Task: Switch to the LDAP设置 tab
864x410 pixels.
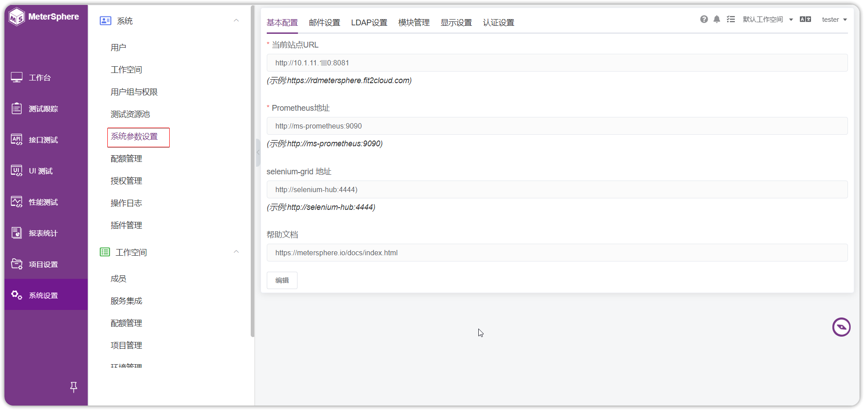Action: coord(369,23)
